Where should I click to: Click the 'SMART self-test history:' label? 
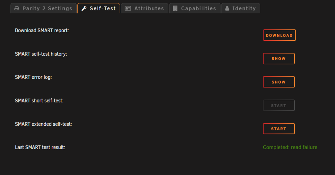41,54
